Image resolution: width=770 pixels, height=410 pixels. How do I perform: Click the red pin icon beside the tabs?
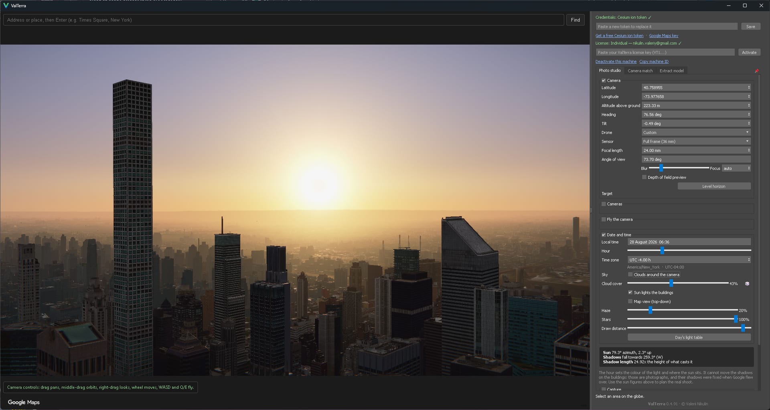[756, 71]
